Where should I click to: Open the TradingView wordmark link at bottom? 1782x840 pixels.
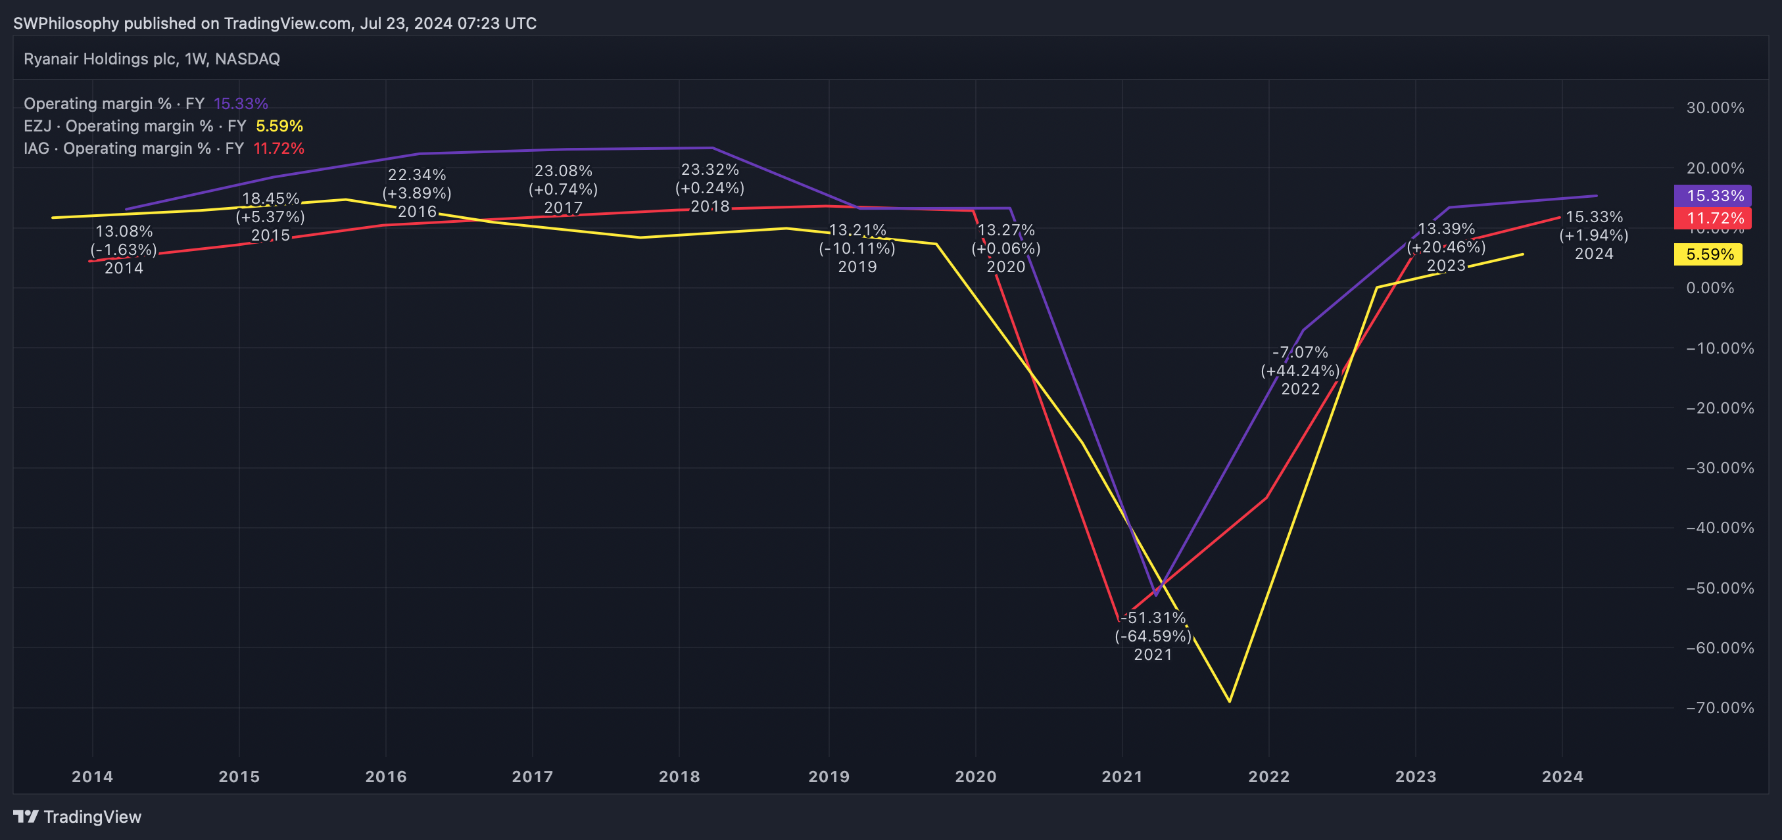[x=92, y=816]
